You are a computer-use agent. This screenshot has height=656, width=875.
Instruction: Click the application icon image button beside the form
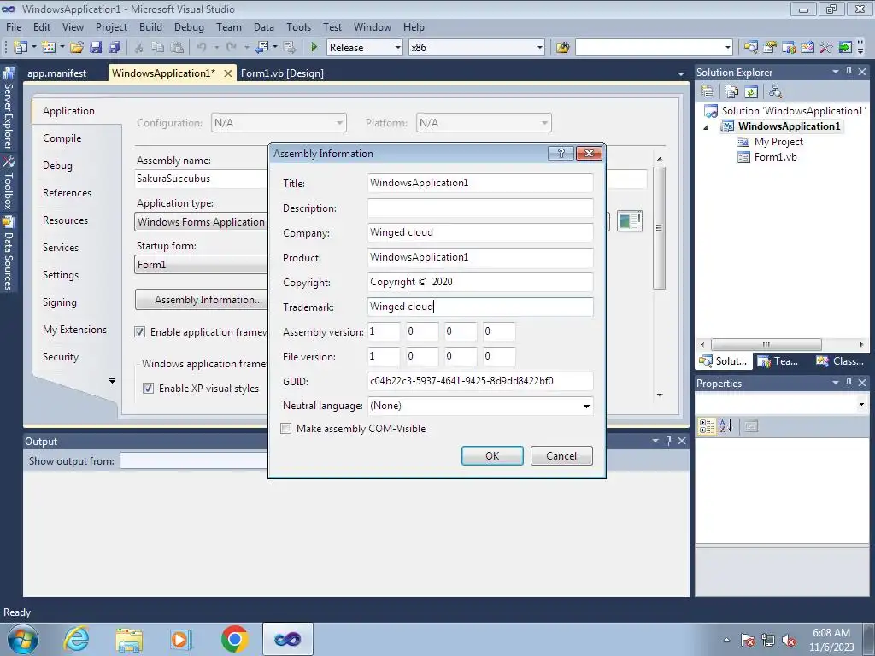coord(630,221)
